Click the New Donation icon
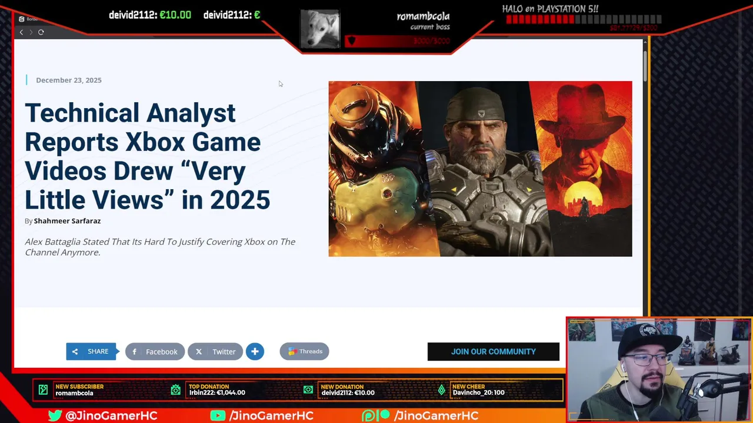 point(308,390)
